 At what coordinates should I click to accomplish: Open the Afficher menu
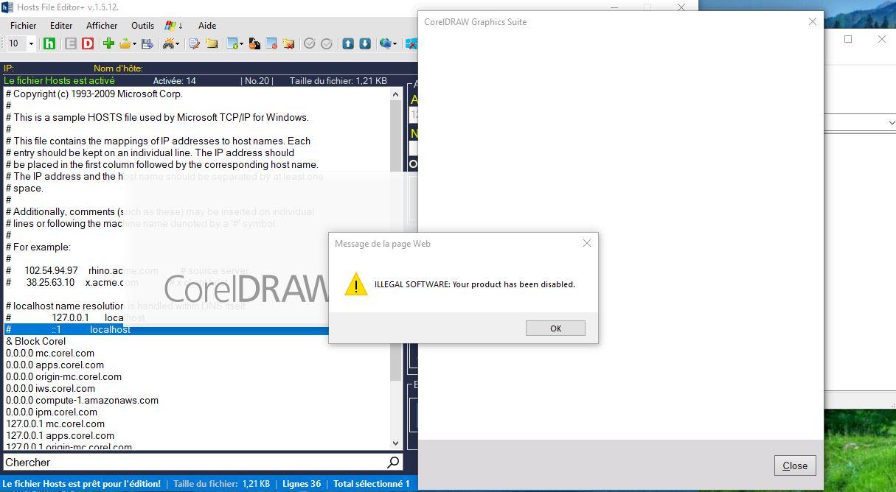102,26
